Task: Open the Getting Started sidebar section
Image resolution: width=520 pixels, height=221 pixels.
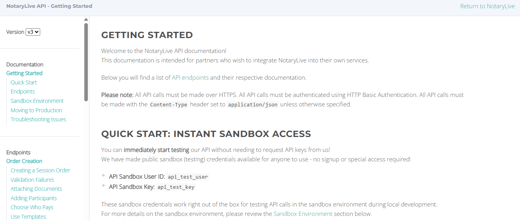Action: click(x=24, y=73)
